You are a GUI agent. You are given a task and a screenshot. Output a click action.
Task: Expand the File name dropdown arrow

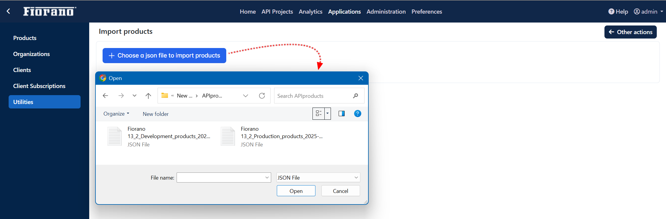point(267,178)
